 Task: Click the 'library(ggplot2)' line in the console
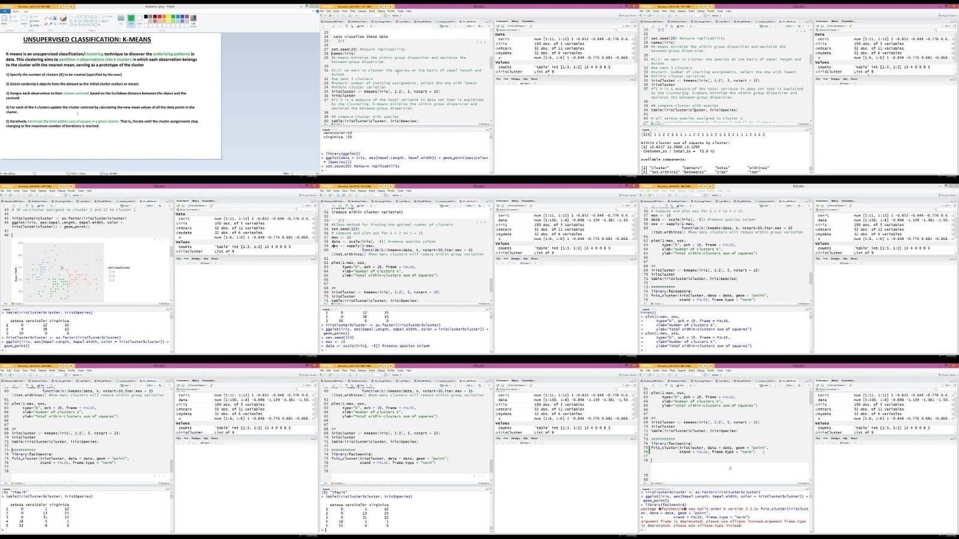pyautogui.click(x=343, y=153)
